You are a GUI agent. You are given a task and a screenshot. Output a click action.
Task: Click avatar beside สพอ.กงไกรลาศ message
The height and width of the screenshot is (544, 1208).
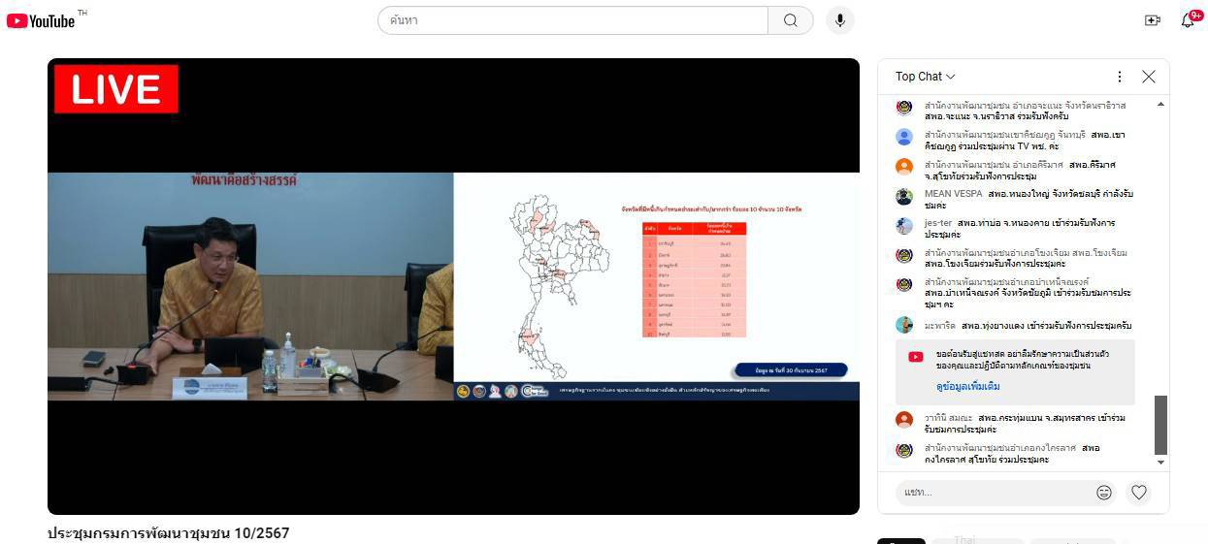[x=904, y=450]
